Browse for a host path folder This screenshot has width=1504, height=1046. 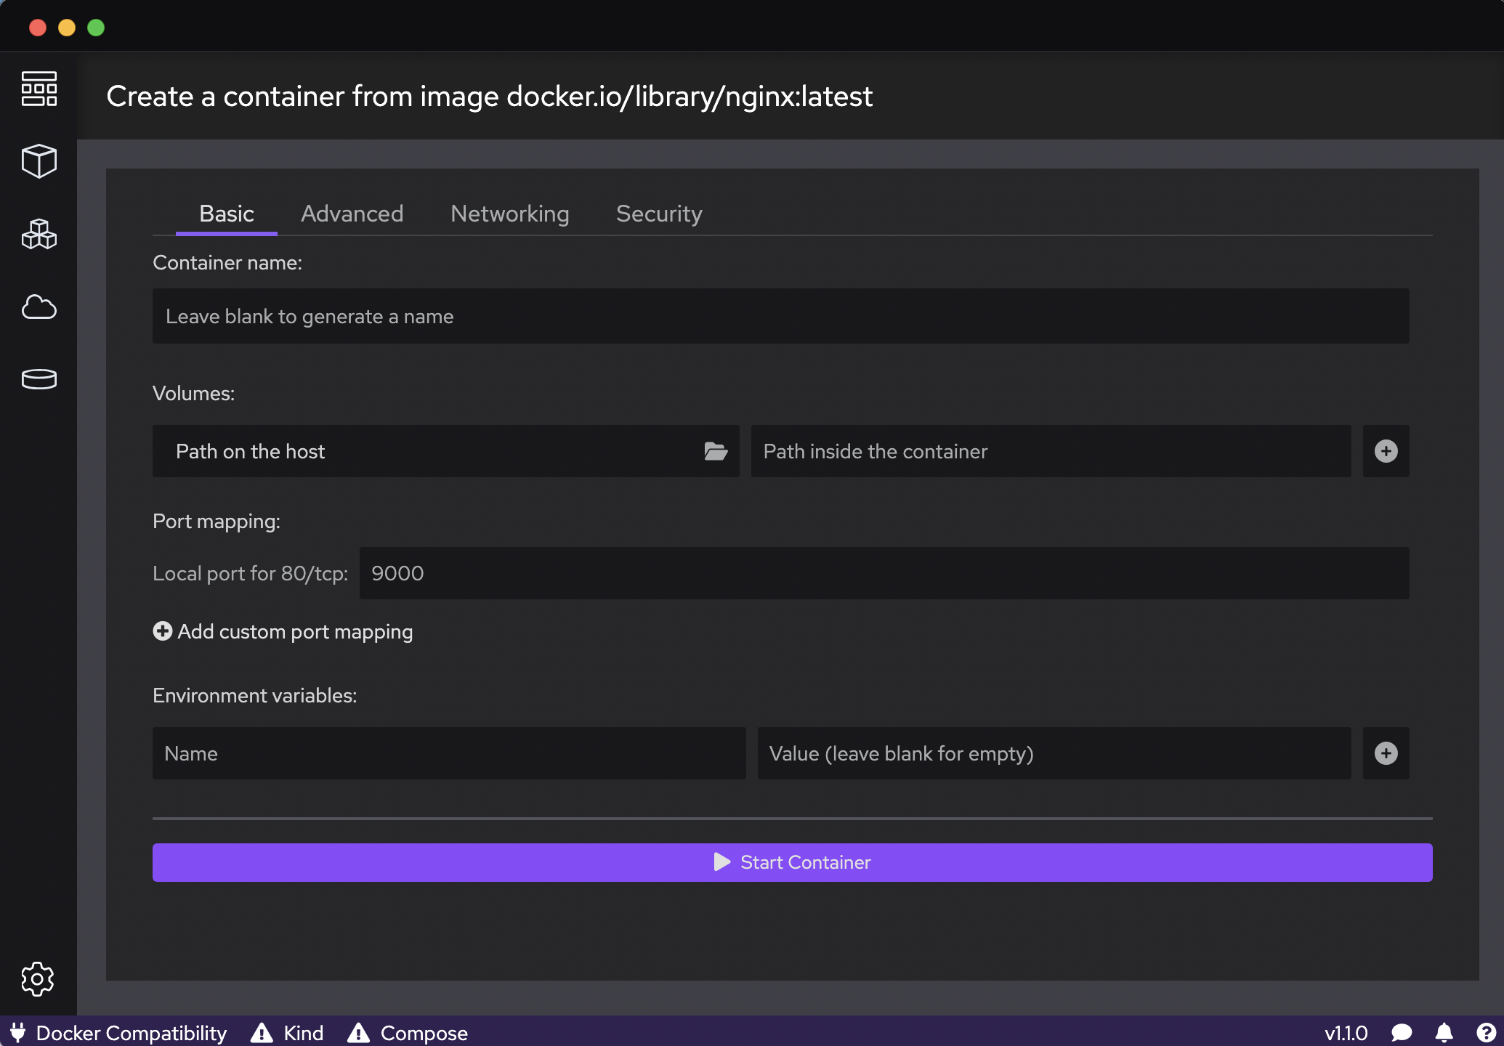[716, 451]
